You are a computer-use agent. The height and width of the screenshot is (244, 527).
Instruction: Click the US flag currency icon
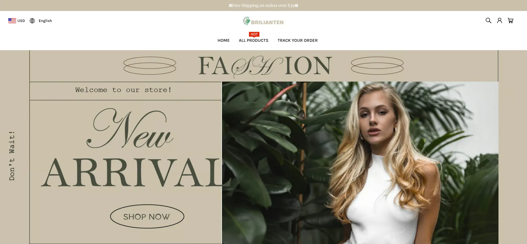coord(12,21)
